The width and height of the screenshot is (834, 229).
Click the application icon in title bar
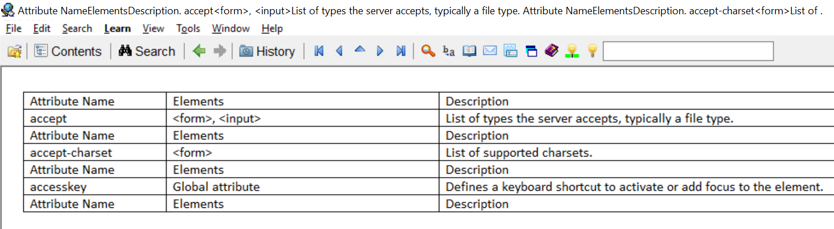pyautogui.click(x=8, y=10)
